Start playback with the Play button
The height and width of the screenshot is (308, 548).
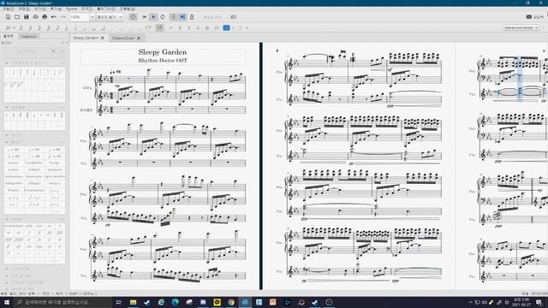pyautogui.click(x=153, y=17)
